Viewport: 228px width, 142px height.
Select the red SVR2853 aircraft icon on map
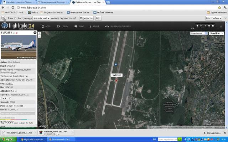click(116, 81)
